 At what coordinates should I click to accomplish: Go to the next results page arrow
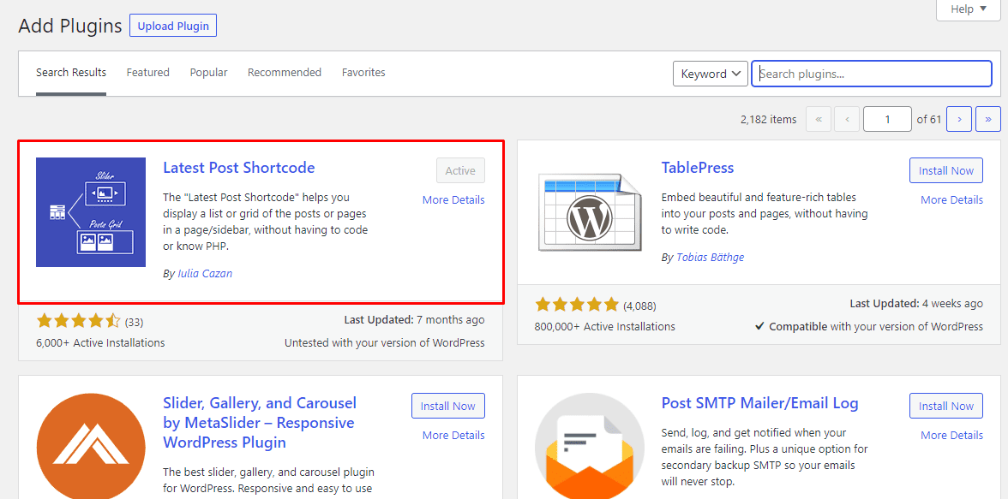click(959, 120)
